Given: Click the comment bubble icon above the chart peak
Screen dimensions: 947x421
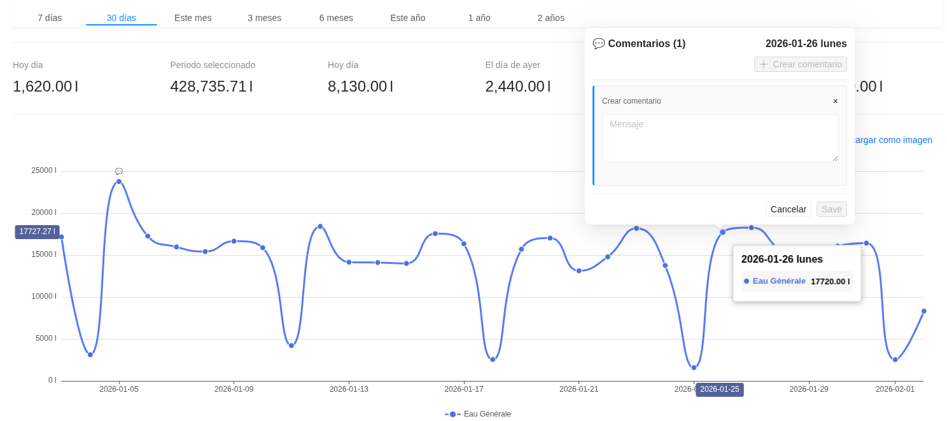Looking at the screenshot, I should pyautogui.click(x=119, y=172).
